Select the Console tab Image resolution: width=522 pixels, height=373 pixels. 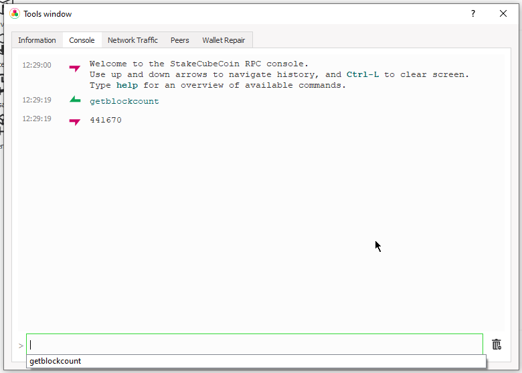(82, 40)
